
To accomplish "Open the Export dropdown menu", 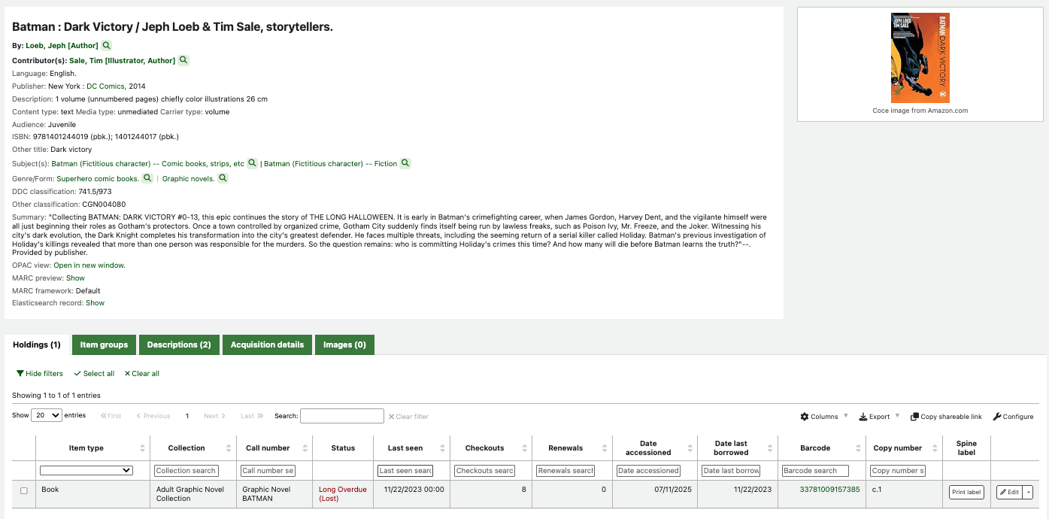I will tap(878, 417).
